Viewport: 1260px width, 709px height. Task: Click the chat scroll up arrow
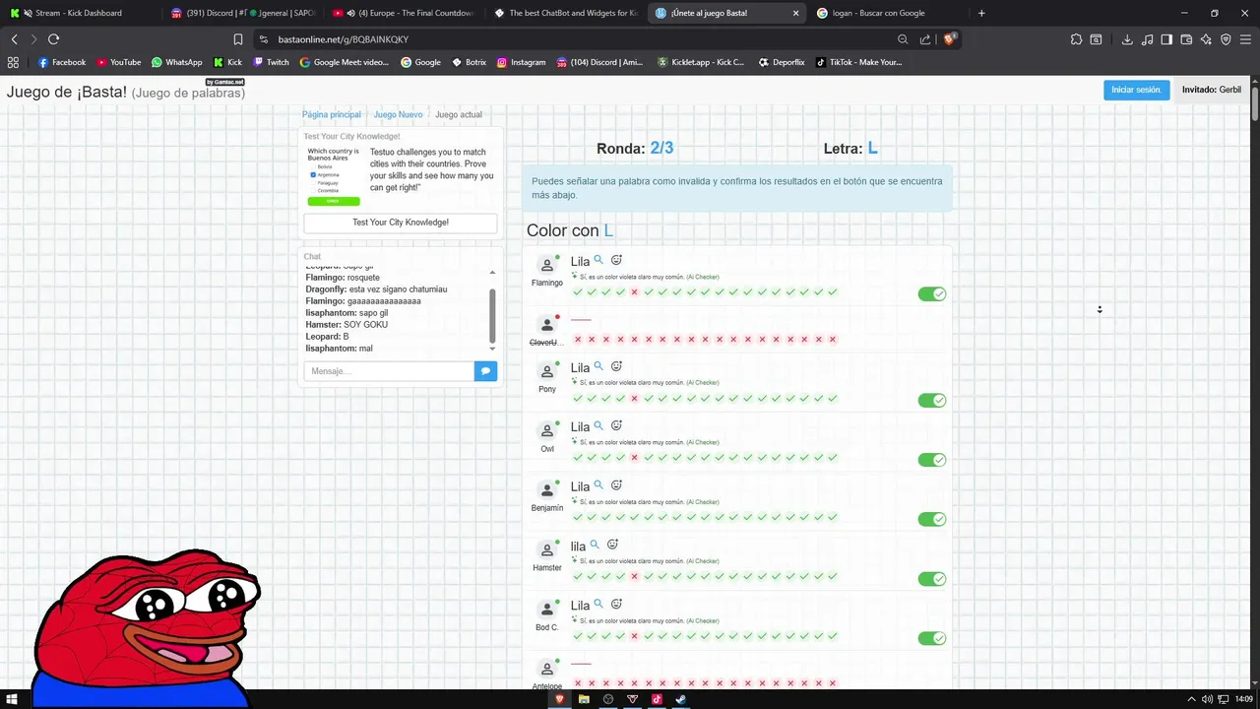492,273
